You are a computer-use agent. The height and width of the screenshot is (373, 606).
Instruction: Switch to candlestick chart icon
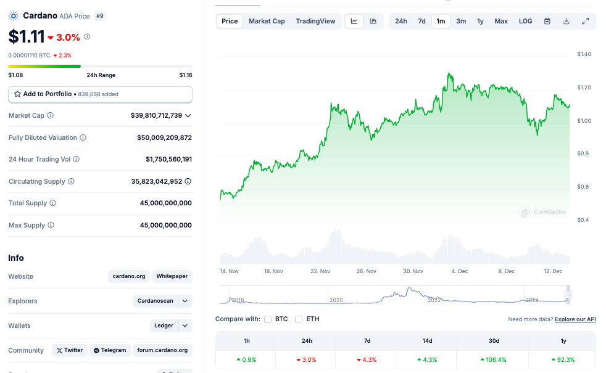coord(373,21)
